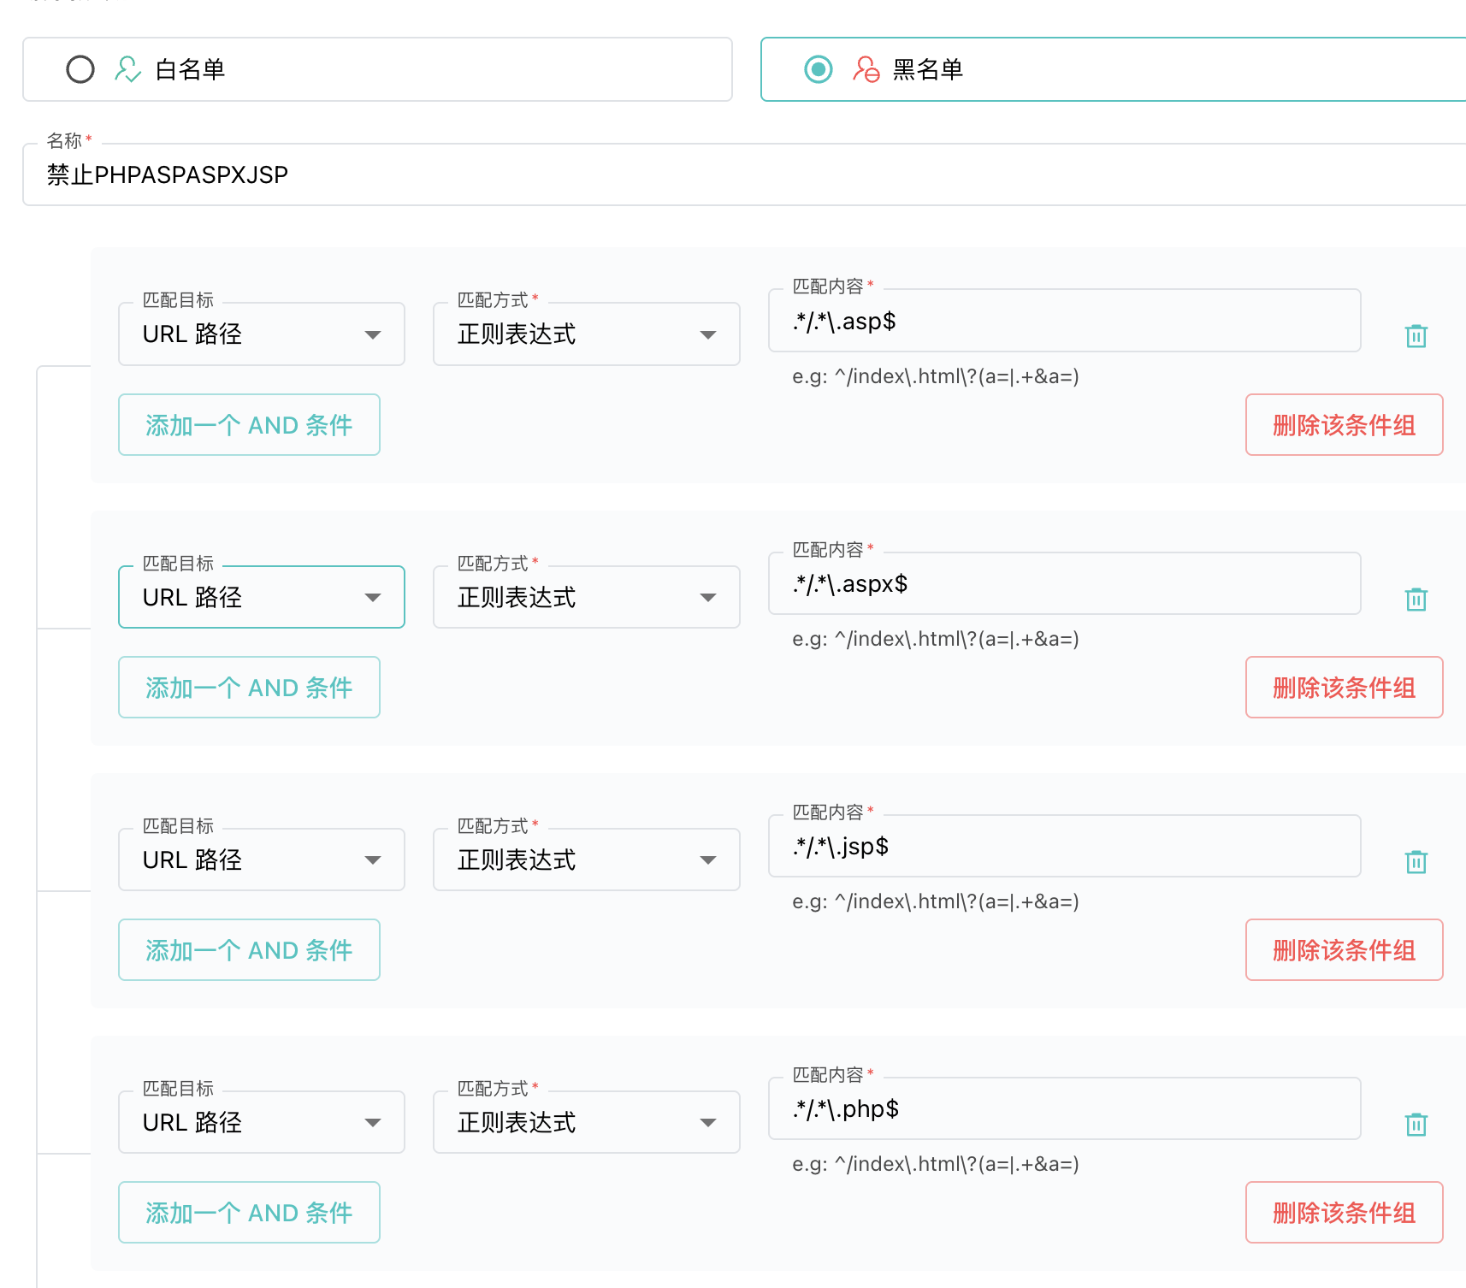Select the 白名单 radio button
Image resolution: width=1466 pixels, height=1288 pixels.
pos(80,69)
